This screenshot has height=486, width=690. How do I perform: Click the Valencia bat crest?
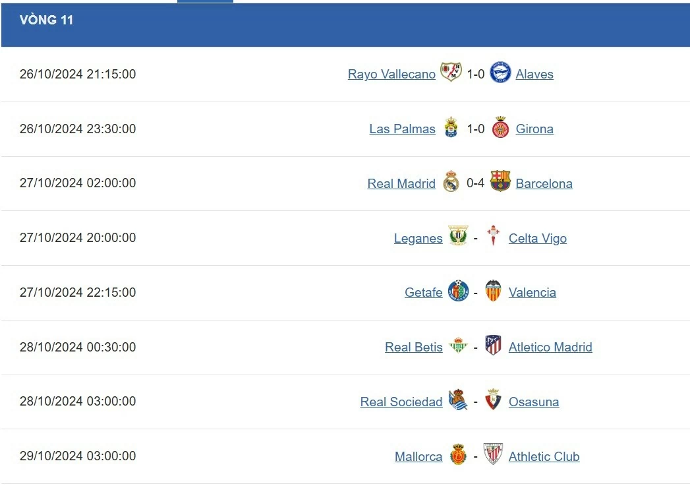pyautogui.click(x=493, y=291)
